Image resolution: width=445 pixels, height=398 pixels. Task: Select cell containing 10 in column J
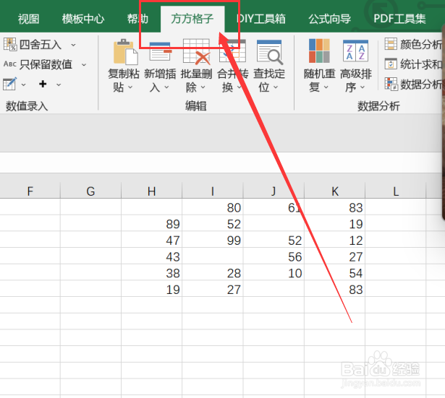[x=274, y=272]
